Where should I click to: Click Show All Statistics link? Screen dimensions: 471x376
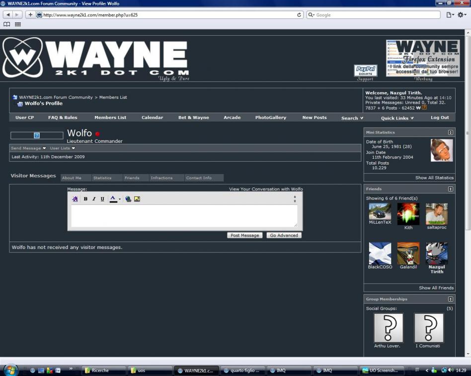tap(434, 178)
